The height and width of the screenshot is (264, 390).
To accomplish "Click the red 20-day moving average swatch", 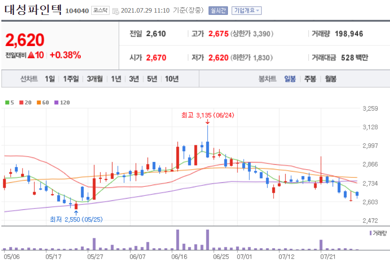I will [21, 102].
